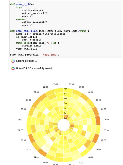The width and height of the screenshot is (123, 165).
Task: Click the white center hole of time wheel
Action: tap(64, 125)
